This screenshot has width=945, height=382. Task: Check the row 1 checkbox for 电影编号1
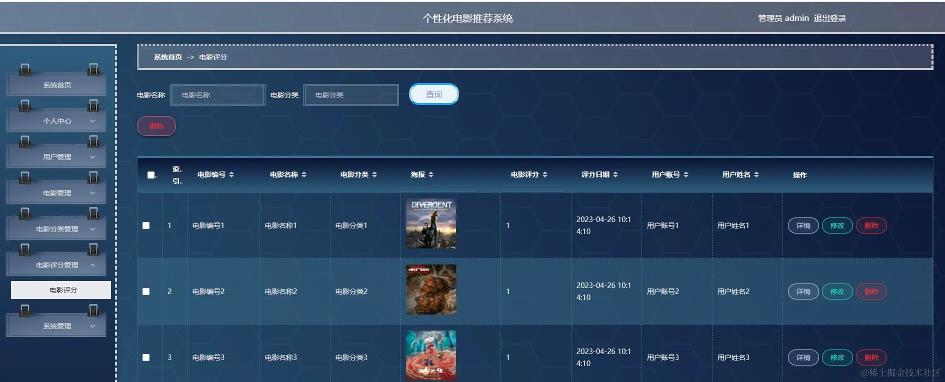pyautogui.click(x=146, y=225)
